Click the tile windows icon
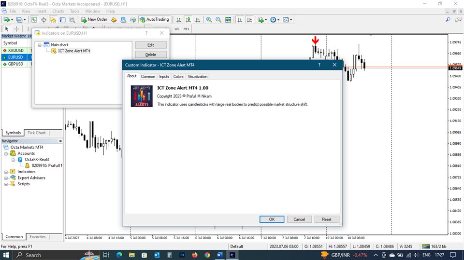Image resolution: width=464 pixels, height=260 pixels. (229, 20)
